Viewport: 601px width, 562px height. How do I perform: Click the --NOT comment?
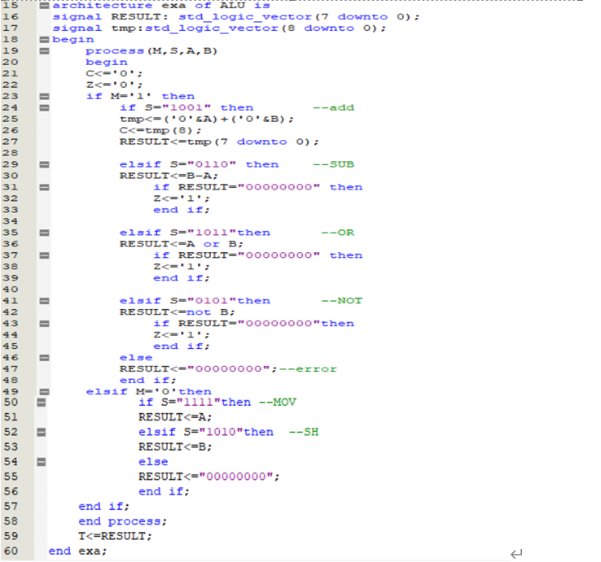pyautogui.click(x=342, y=301)
